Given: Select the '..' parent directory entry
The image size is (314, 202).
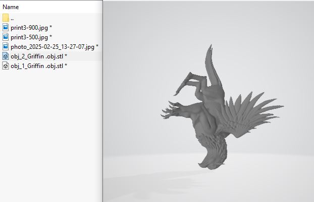Looking at the screenshot, I should tap(12, 19).
